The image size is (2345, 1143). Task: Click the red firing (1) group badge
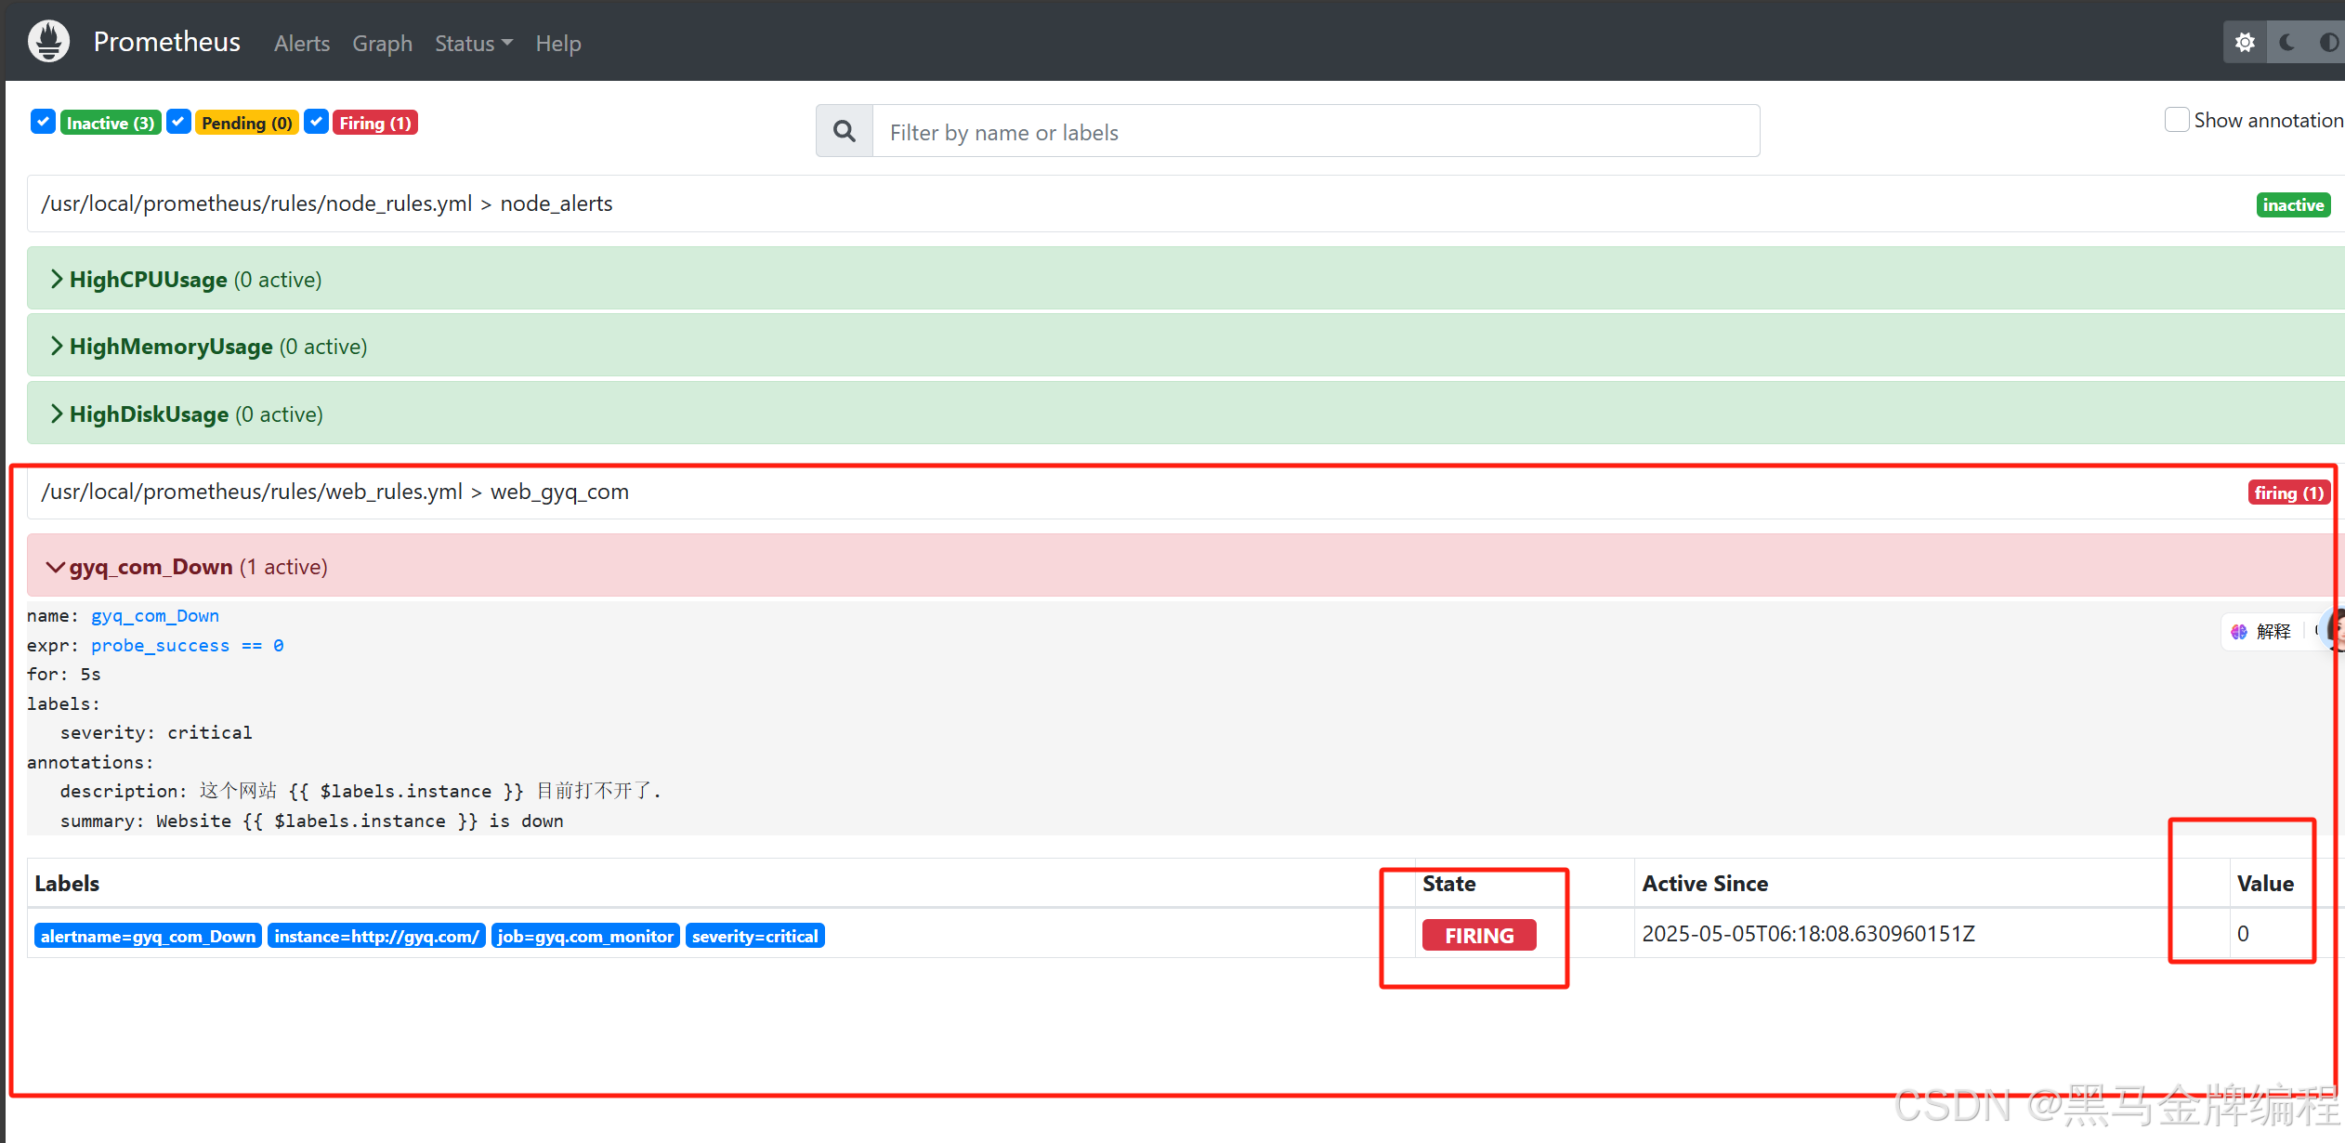point(2288,493)
